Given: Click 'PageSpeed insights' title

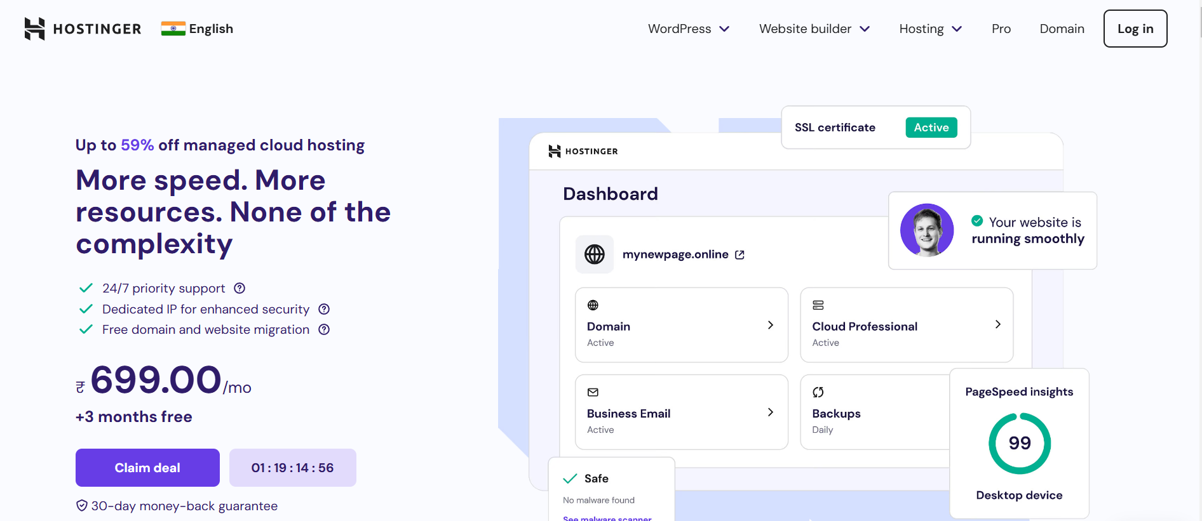Looking at the screenshot, I should click(x=1019, y=392).
